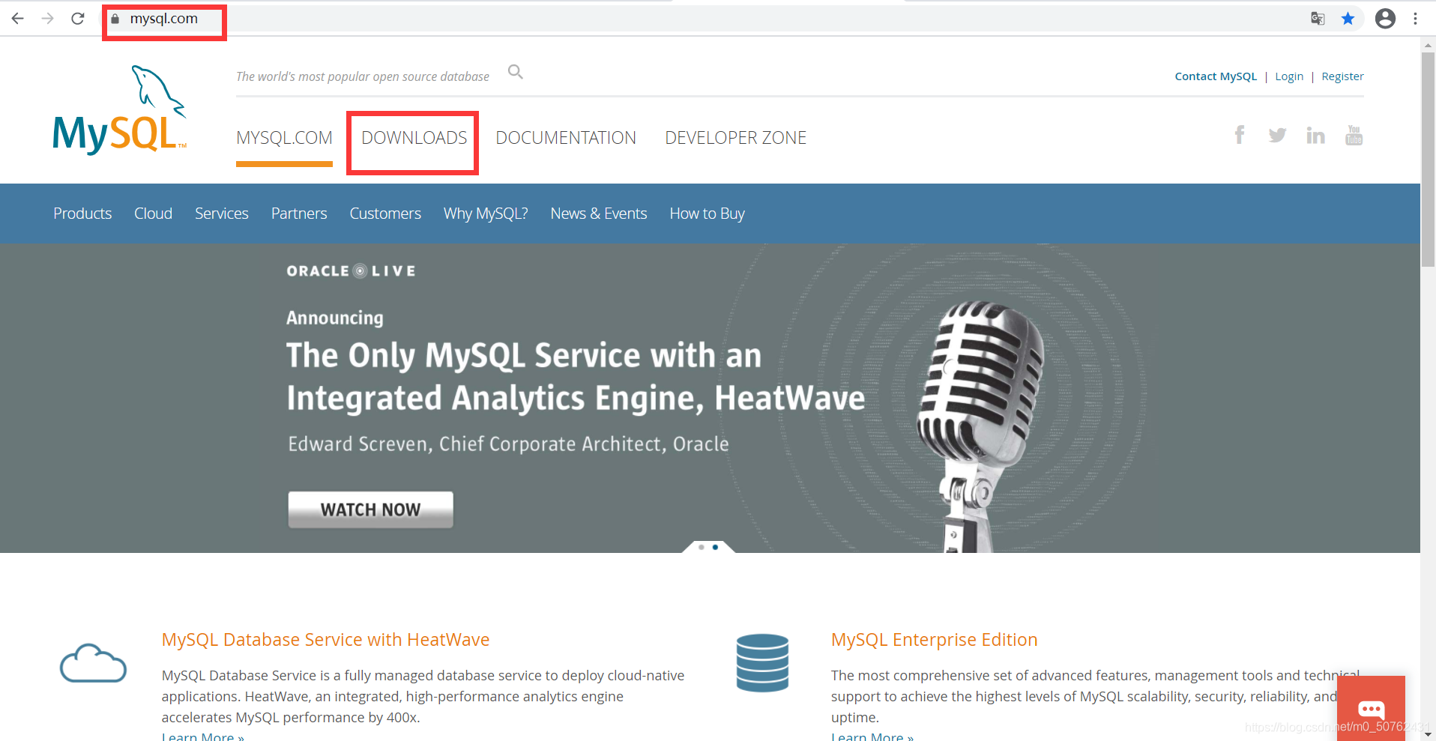Open Chrome three-dot menu
Image resolution: width=1436 pixels, height=741 pixels.
click(x=1415, y=19)
